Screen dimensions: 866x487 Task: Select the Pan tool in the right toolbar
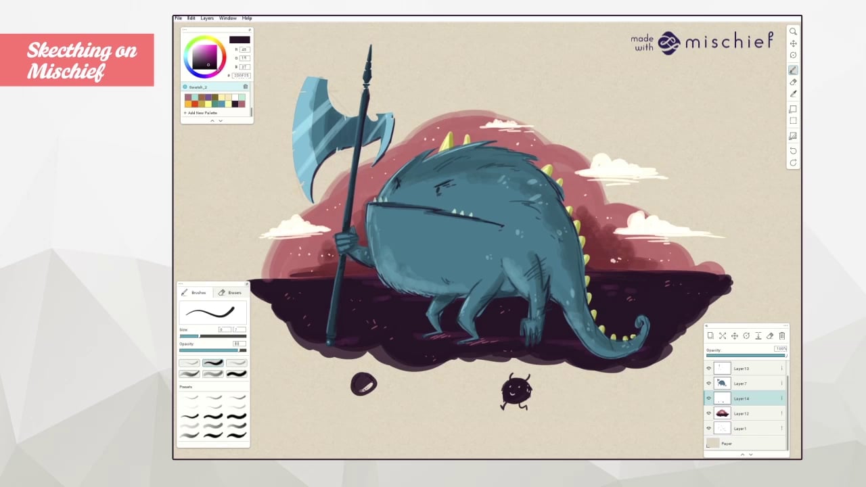[793, 43]
